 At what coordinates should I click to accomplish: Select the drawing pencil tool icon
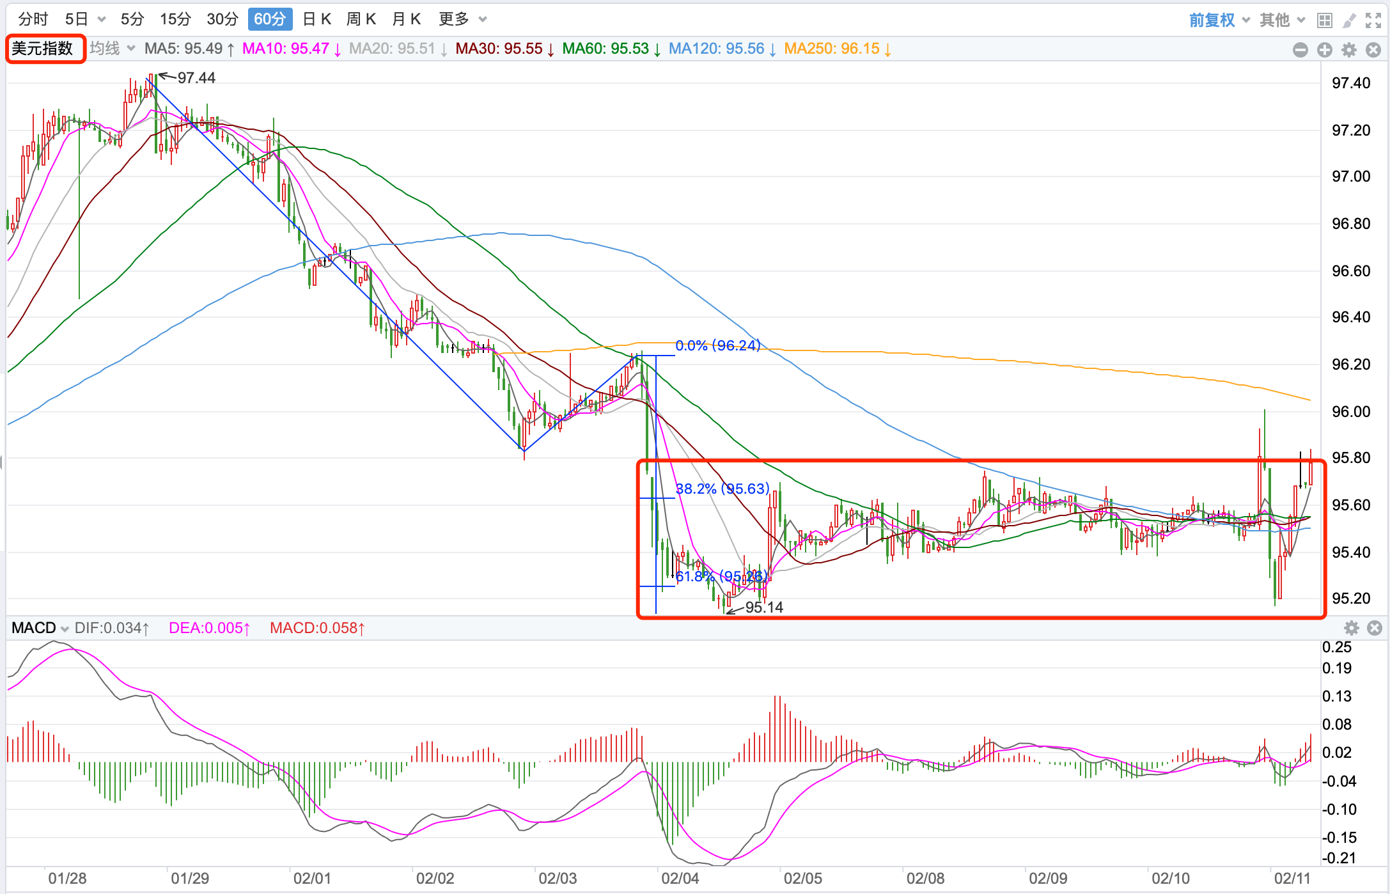[x=1349, y=20]
